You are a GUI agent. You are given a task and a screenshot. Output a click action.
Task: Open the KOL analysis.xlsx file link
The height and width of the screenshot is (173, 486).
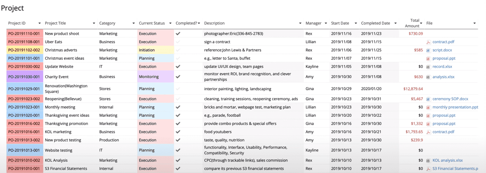pos(447,160)
